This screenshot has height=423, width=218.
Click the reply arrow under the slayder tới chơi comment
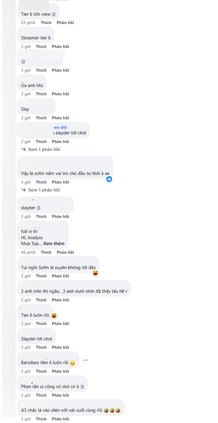pos(24,150)
